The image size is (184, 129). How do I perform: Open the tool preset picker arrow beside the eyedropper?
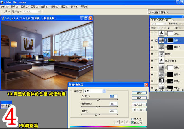click(x=9, y=12)
